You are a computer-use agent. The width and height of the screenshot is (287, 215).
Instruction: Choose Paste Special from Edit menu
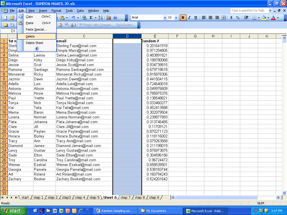(x=37, y=29)
